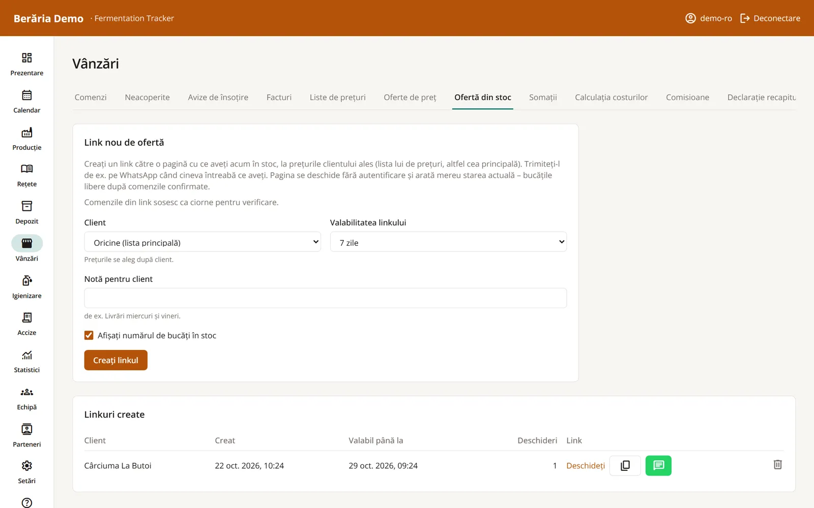Open Setări gear icon
Viewport: 814px width, 508px height.
(x=27, y=466)
